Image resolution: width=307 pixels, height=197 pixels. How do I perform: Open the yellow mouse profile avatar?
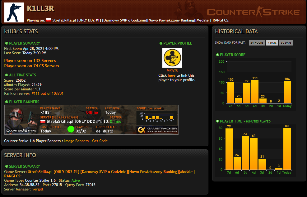tap(172, 58)
